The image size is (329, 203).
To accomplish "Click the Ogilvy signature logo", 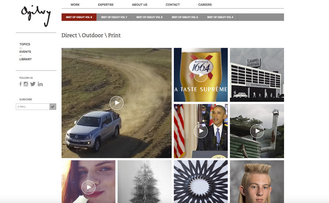I will tap(36, 16).
